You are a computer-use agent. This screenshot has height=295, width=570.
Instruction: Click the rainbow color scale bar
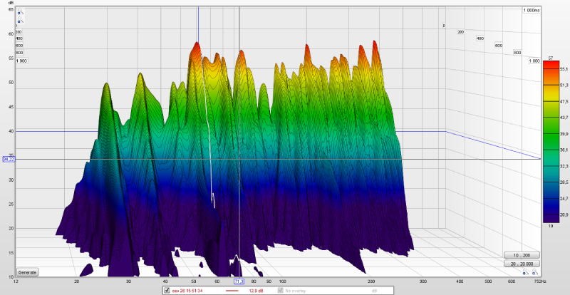coord(550,141)
